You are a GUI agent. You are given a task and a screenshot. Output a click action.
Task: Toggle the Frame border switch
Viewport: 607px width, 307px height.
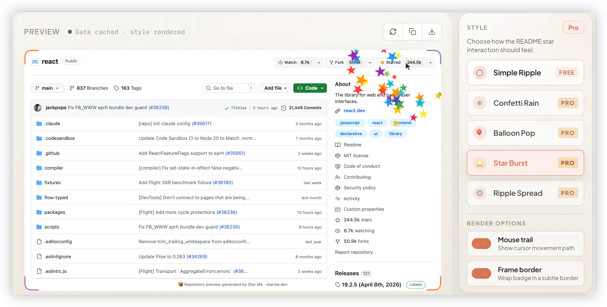(481, 273)
